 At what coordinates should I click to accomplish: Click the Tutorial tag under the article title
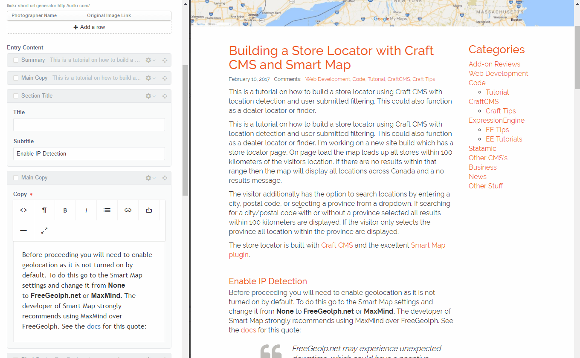pyautogui.click(x=376, y=79)
